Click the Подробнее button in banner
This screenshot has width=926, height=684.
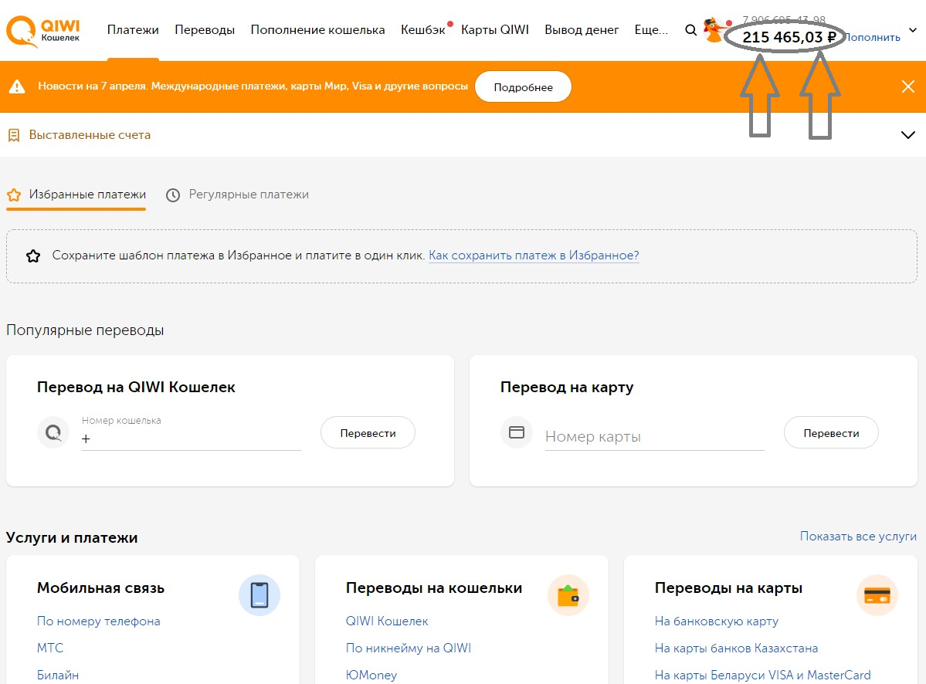[x=523, y=86]
